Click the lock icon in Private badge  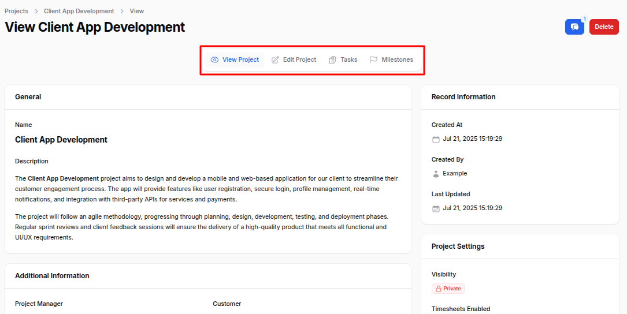(439, 289)
